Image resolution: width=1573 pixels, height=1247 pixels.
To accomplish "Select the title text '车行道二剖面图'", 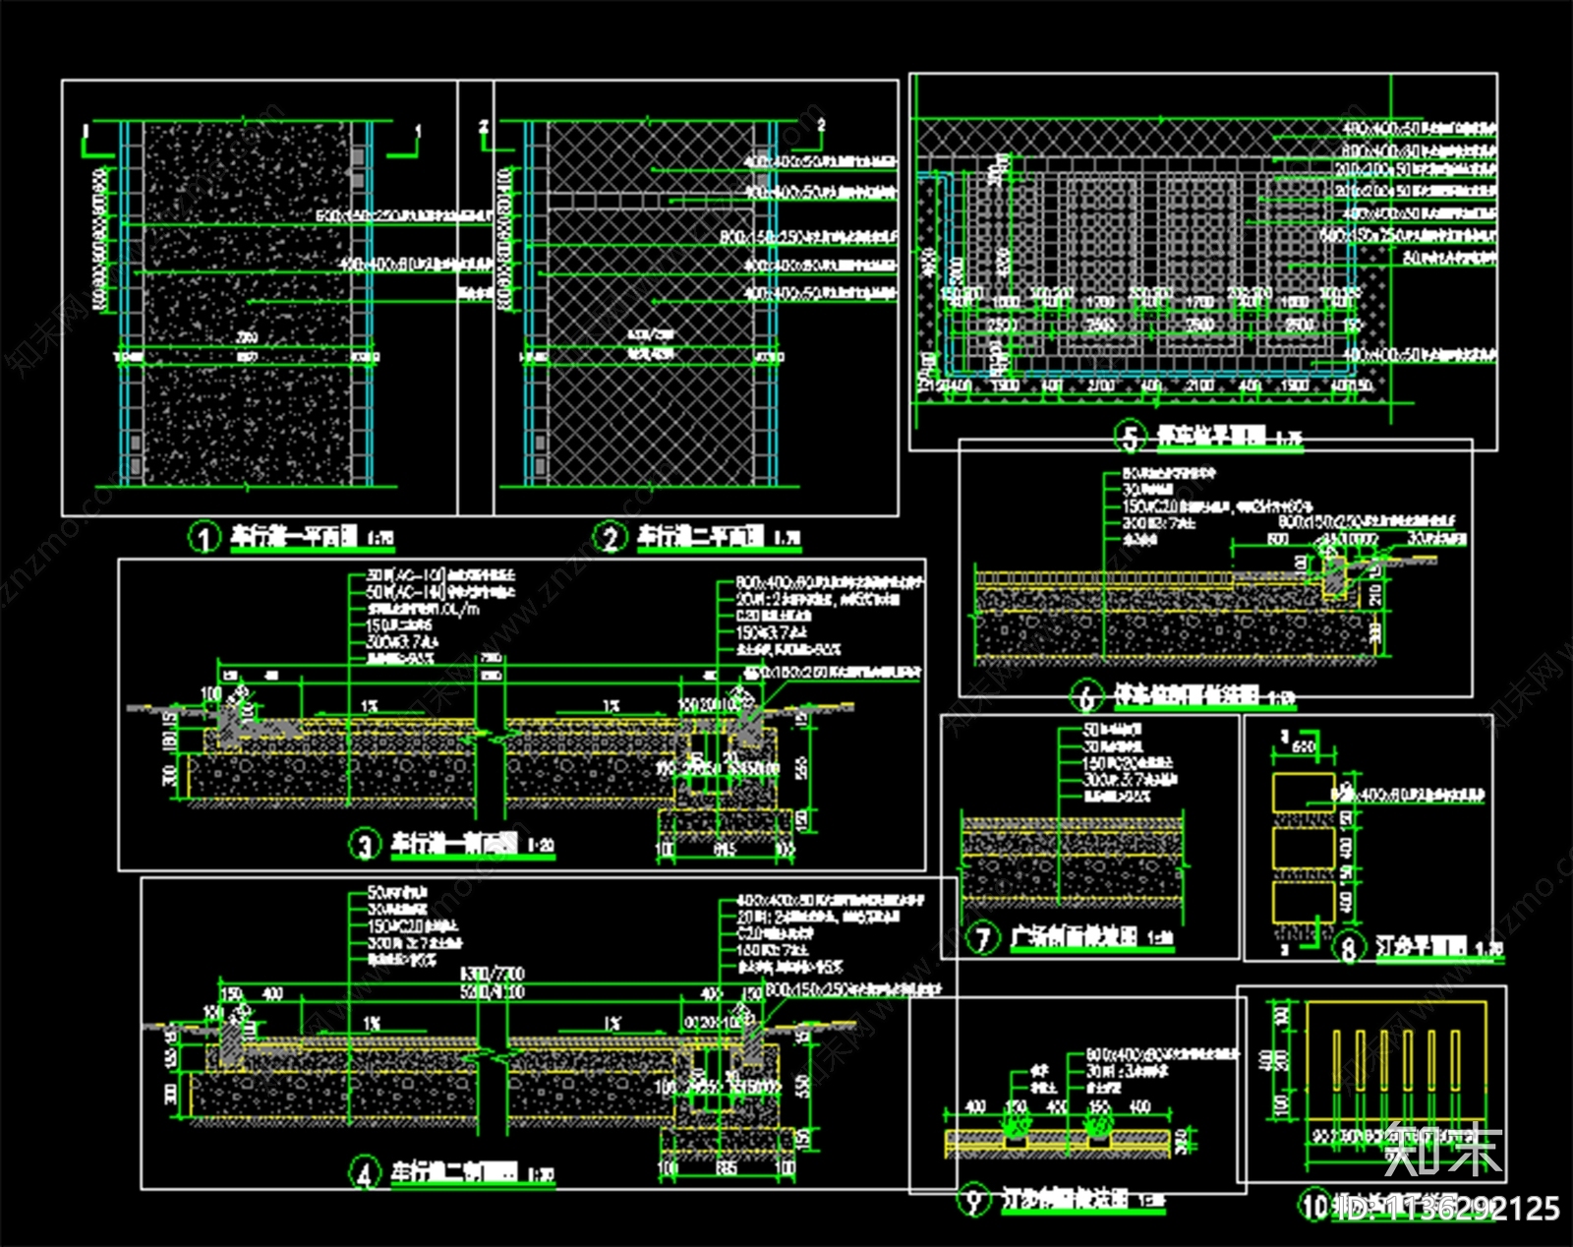I will [454, 1171].
